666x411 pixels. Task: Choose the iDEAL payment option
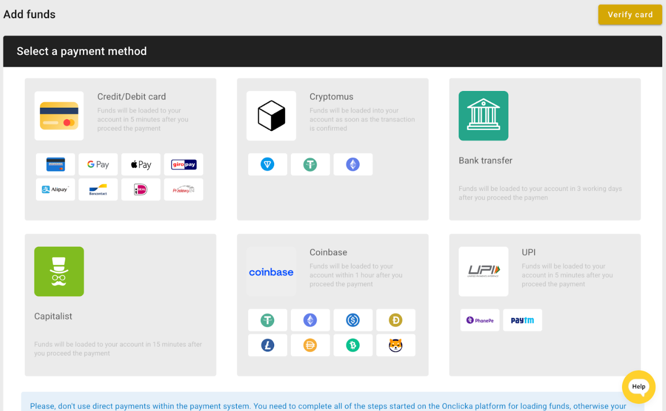[x=141, y=189]
